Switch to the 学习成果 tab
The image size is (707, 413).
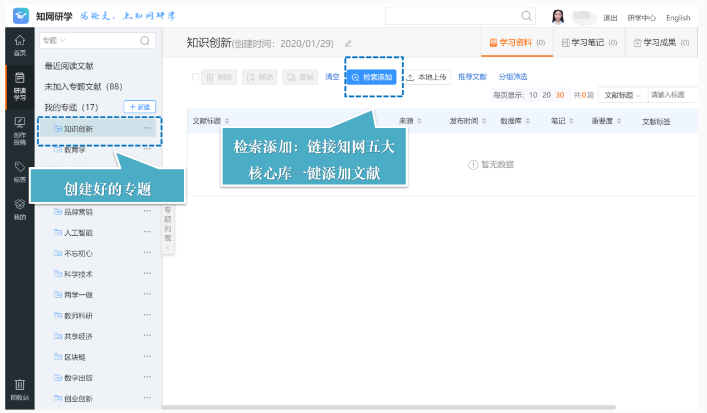tap(661, 42)
